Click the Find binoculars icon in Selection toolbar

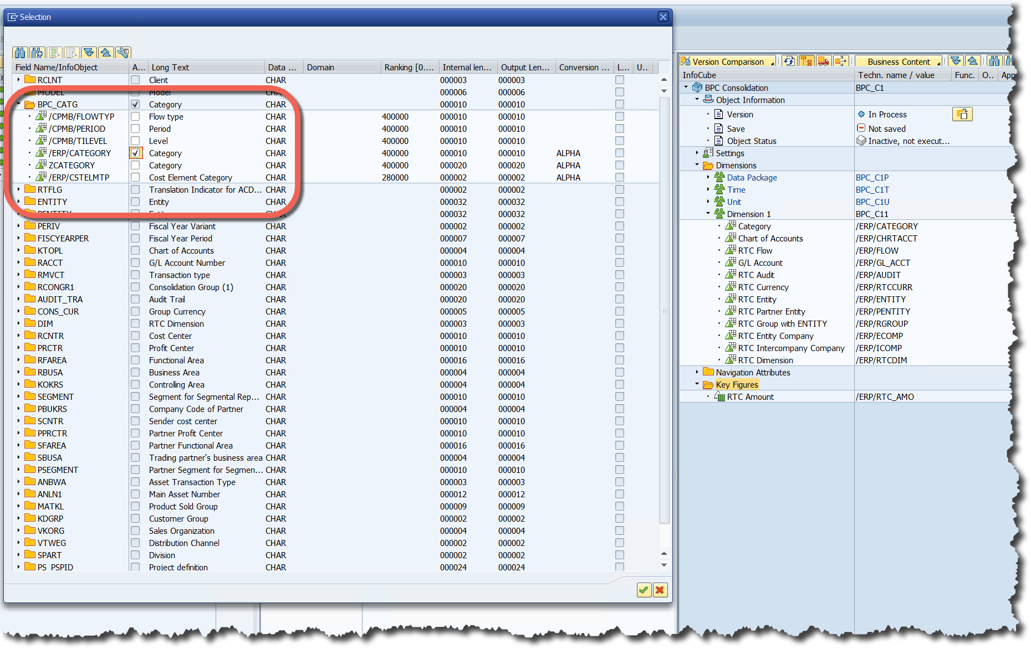pos(20,53)
